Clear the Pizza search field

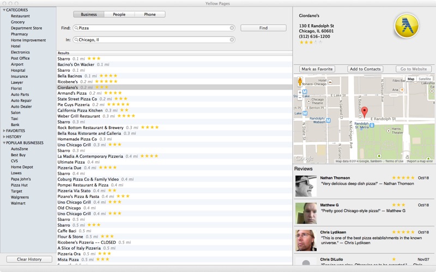click(x=232, y=28)
